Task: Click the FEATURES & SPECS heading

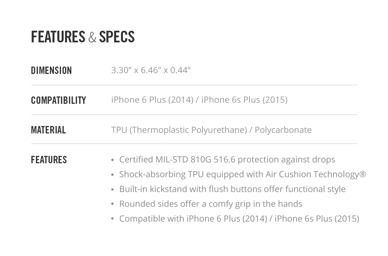Action: click(x=83, y=37)
